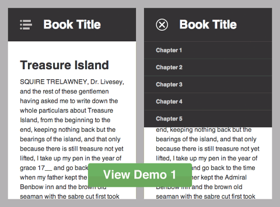Click left panel text 'because there is still treasure'

[x=62, y=149]
